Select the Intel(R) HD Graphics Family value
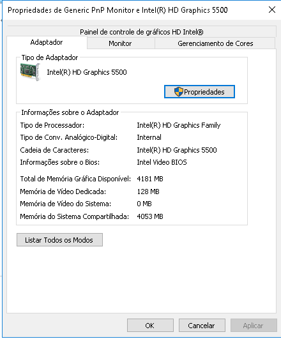The width and height of the screenshot is (281, 339). pyautogui.click(x=179, y=125)
